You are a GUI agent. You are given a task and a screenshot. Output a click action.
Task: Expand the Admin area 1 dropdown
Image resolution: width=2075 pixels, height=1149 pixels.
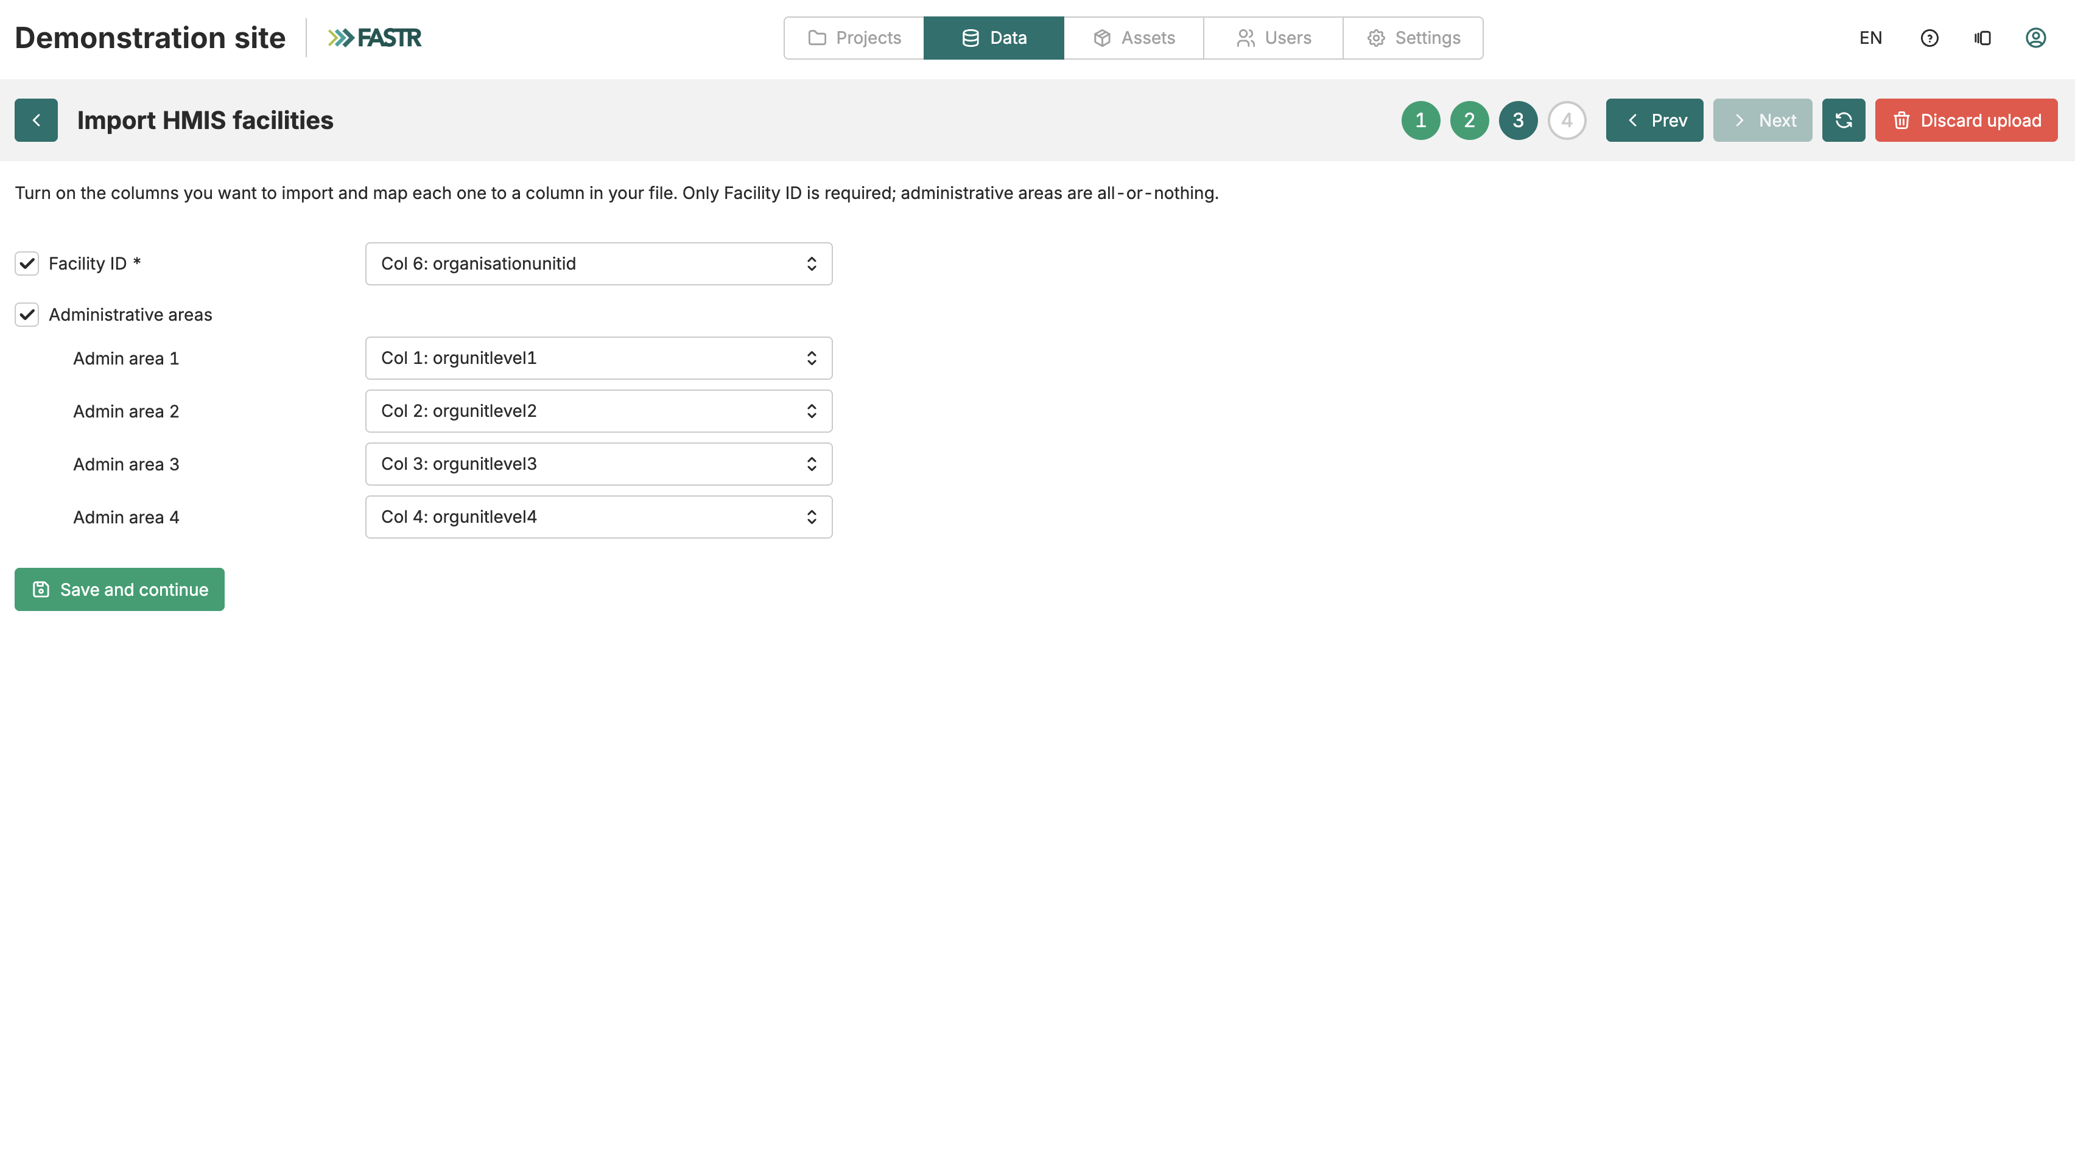pos(599,357)
